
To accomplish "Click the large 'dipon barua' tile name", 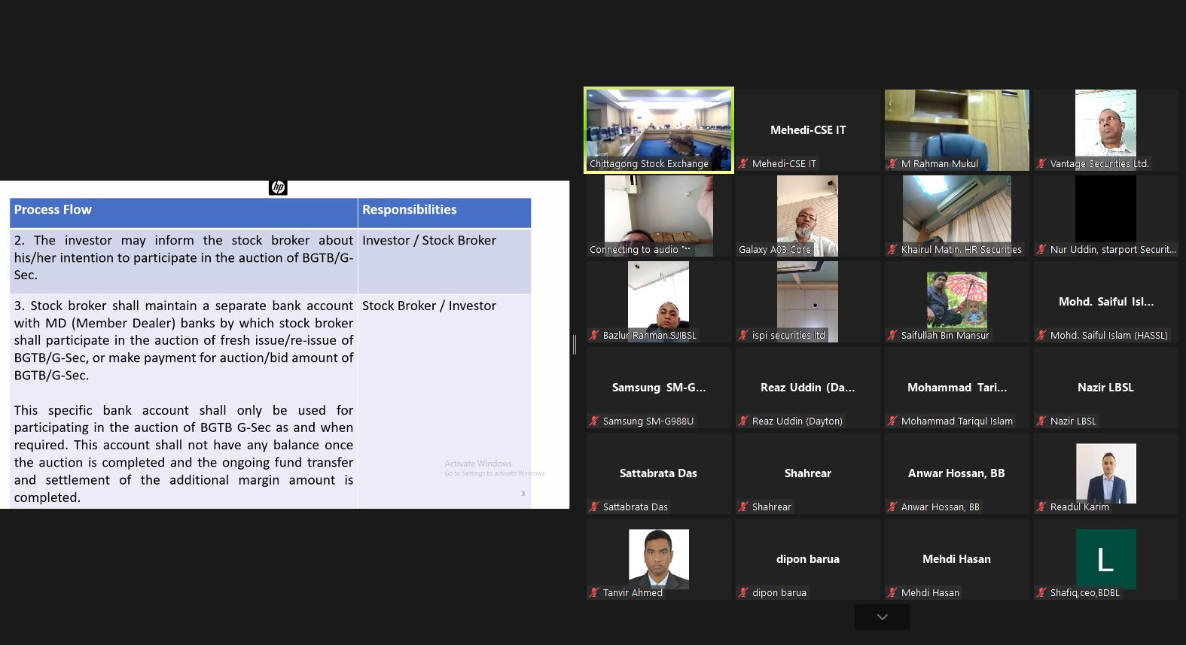I will [808, 559].
